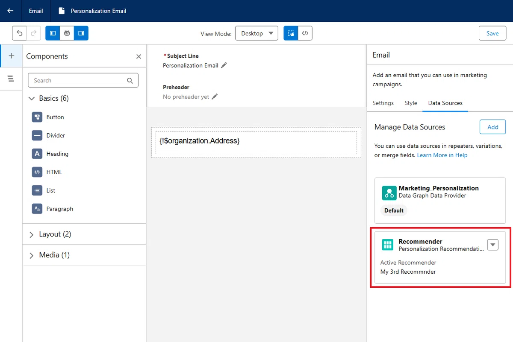Viewport: 513px width, 342px height.
Task: Select the Marketing_Personalization card title
Action: 439,188
